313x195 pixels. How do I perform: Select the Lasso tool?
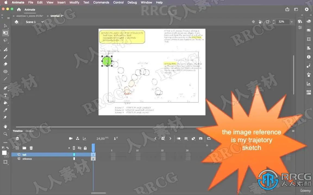coord(5,40)
